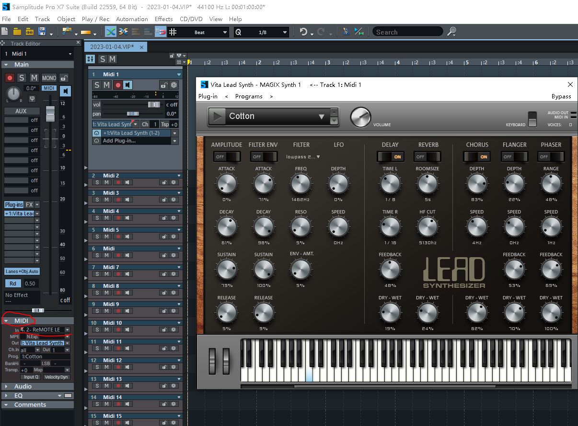Mute the Midi 2 track
The height and width of the screenshot is (426, 578).
point(106,182)
